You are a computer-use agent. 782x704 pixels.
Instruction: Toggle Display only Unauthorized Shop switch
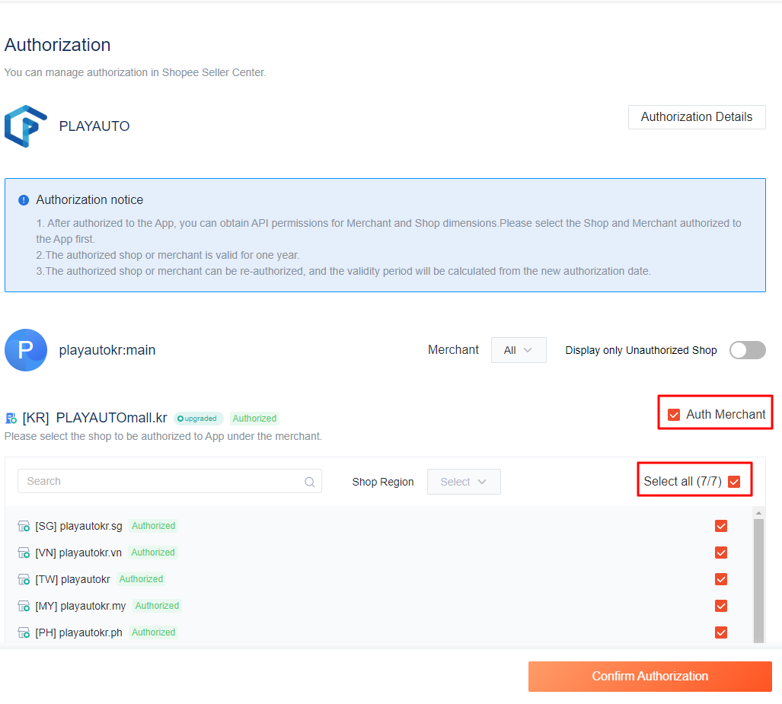coord(747,350)
